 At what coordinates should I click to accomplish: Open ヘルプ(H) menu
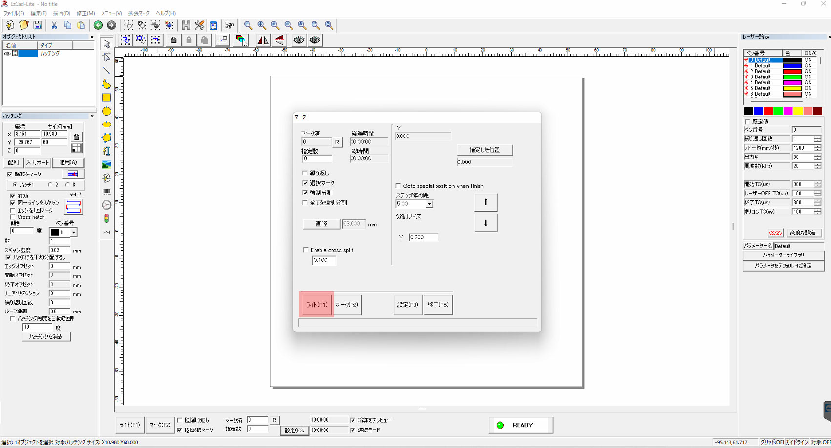166,13
